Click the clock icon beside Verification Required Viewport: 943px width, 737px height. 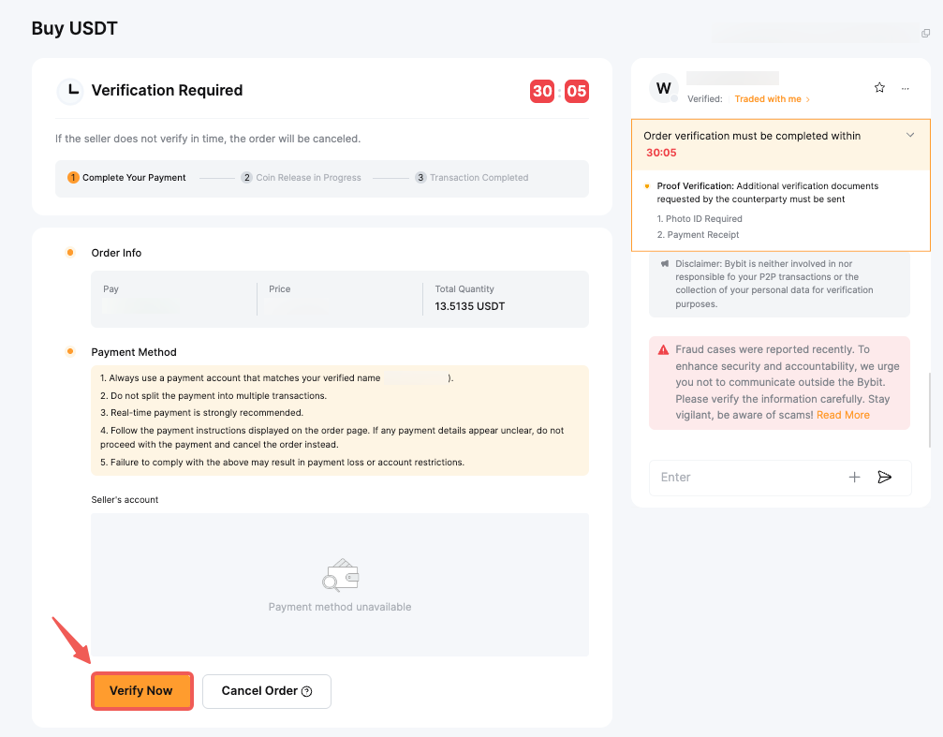pos(70,91)
